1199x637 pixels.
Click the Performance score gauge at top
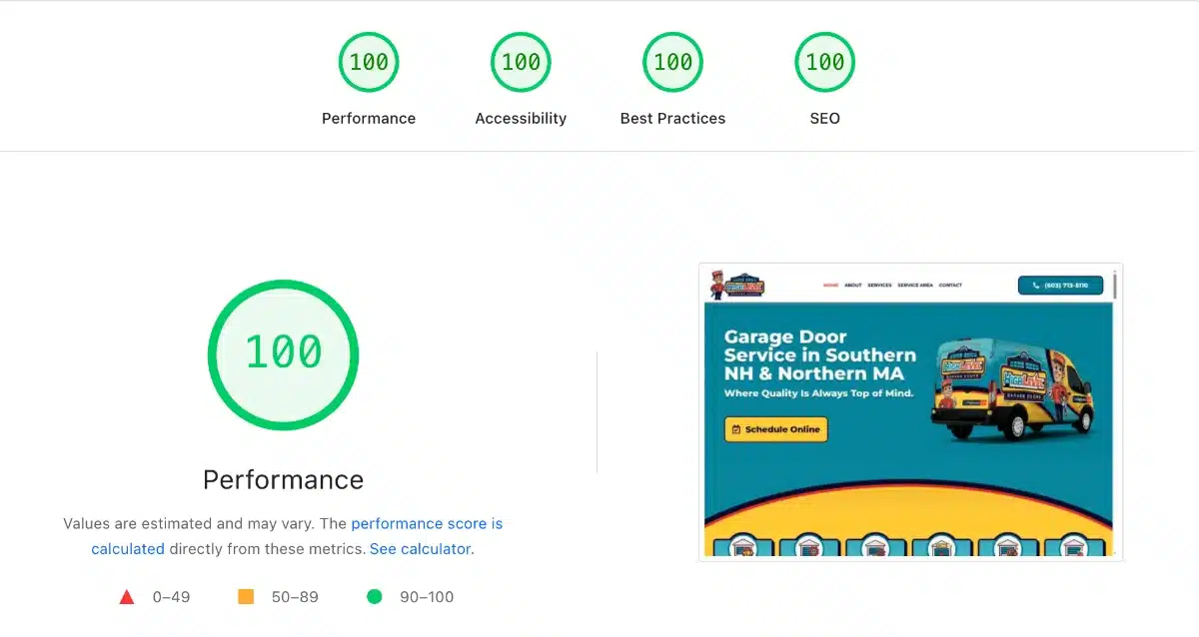[369, 62]
